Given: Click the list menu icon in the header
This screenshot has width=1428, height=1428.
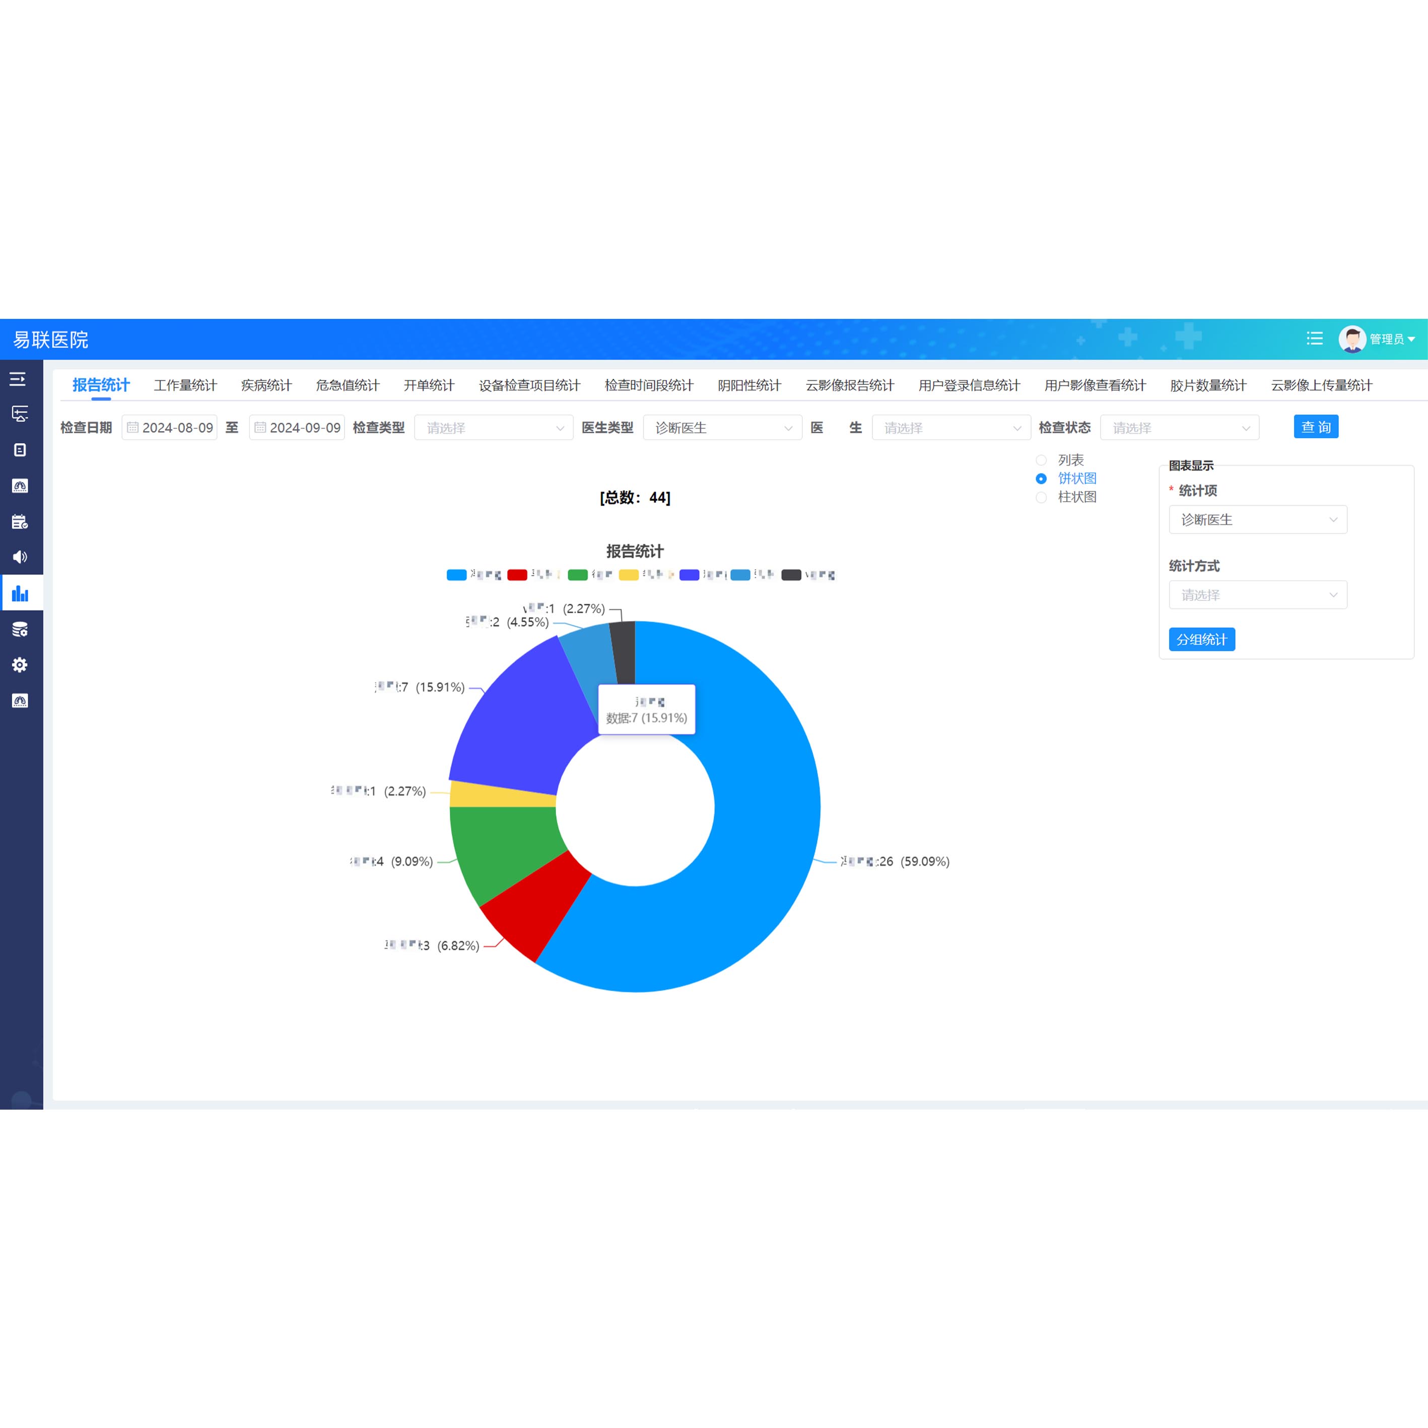Looking at the screenshot, I should 1314,338.
